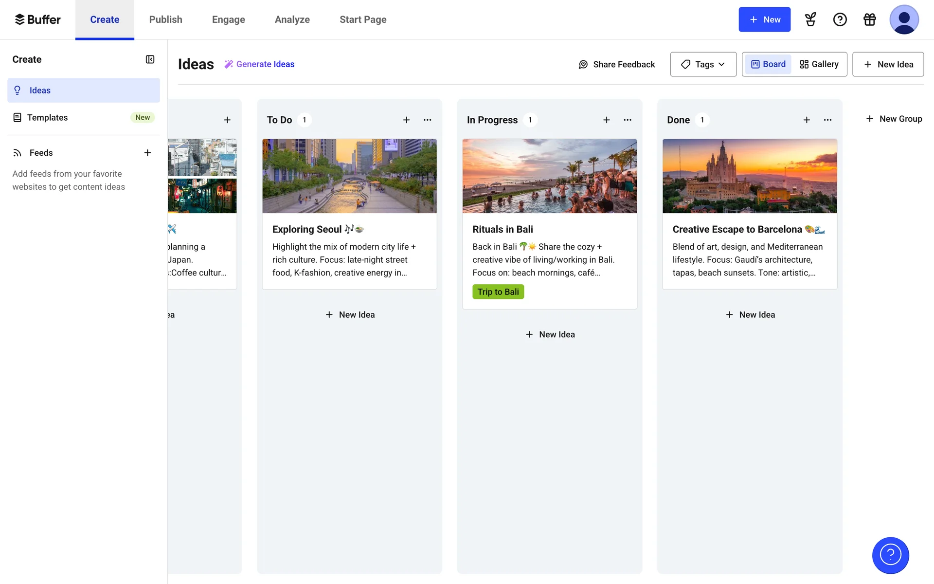Add a new feed with plus icon
Image resolution: width=934 pixels, height=584 pixels.
click(147, 153)
